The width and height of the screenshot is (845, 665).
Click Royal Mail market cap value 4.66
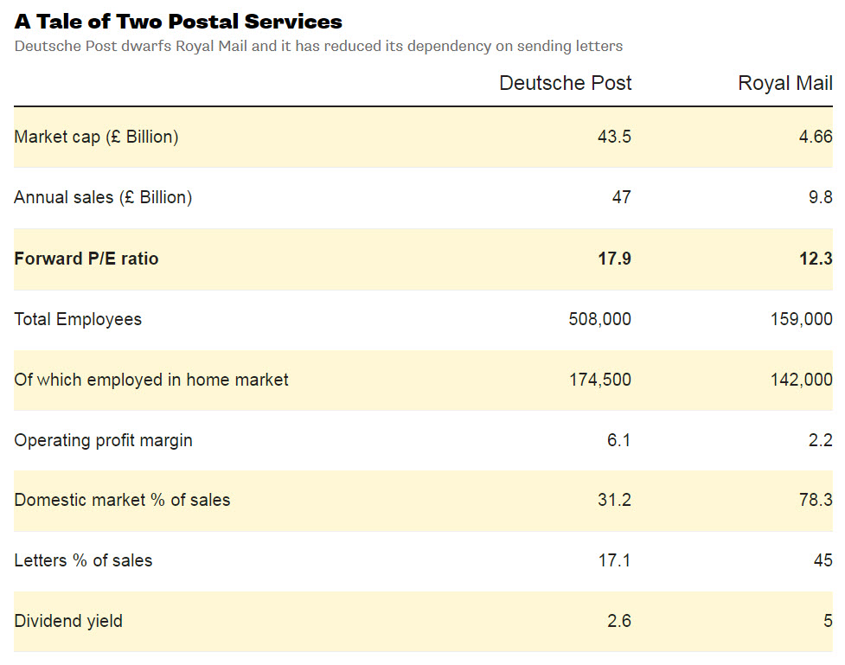(816, 137)
